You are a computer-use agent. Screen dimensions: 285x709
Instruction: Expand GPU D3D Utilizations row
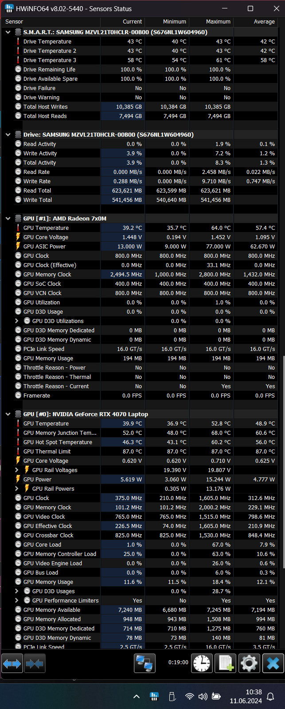click(17, 321)
